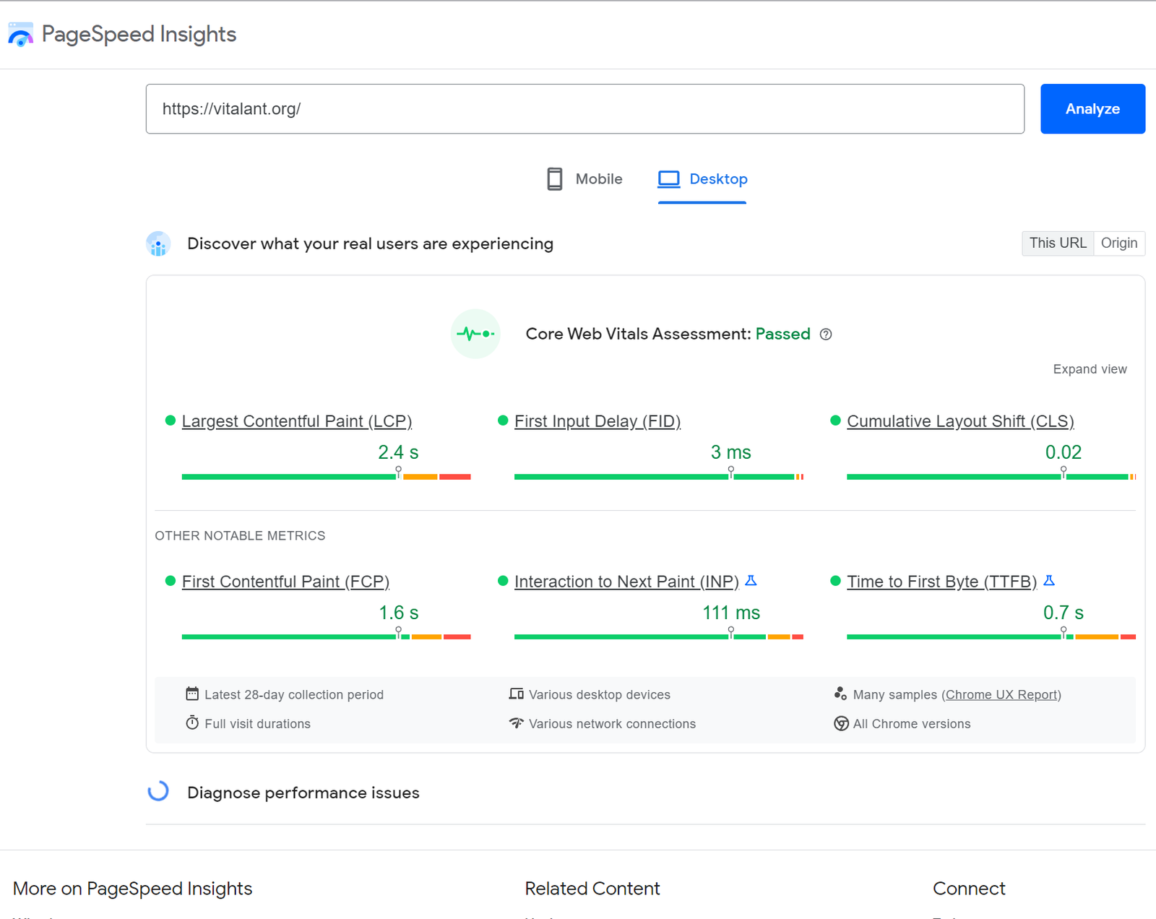Click the Chrome icon for Chrome versions

841,723
